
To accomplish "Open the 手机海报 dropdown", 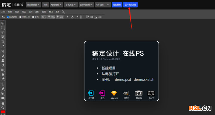I will tap(71, 5).
